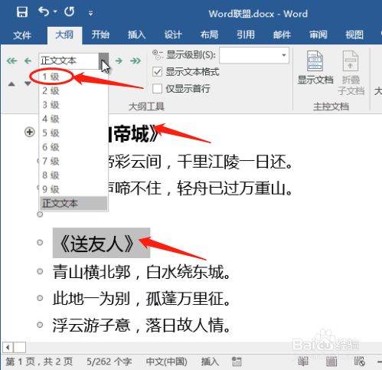Open the 文件 tab
382x370 pixels.
pos(22,34)
